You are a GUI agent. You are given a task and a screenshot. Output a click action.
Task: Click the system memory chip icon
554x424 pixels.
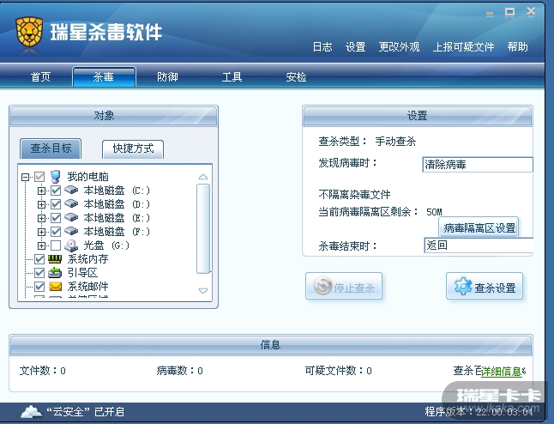pos(55,259)
